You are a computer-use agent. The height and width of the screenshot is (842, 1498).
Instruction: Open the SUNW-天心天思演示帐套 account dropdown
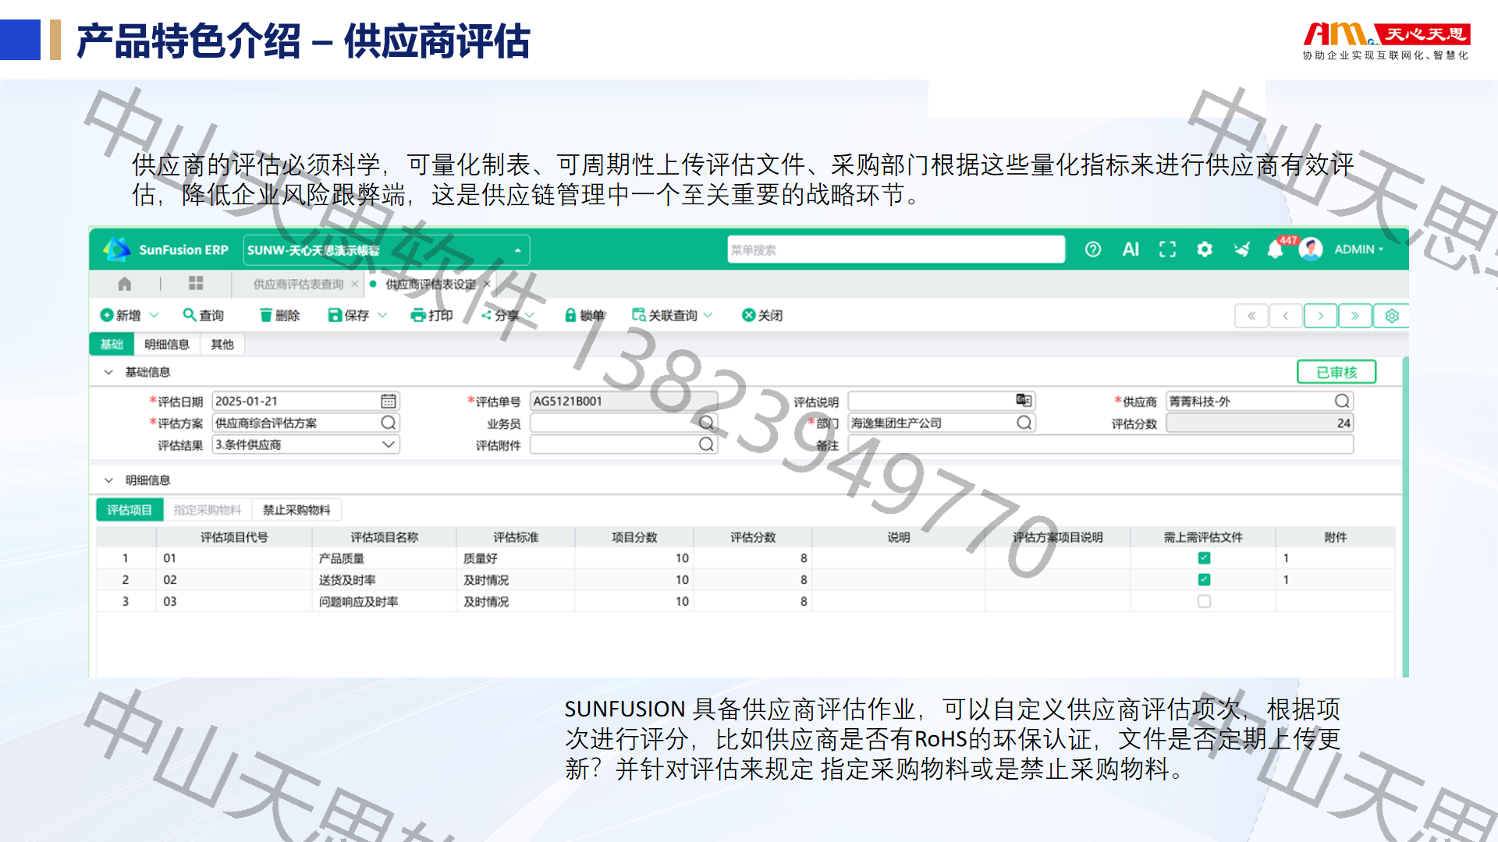point(386,250)
